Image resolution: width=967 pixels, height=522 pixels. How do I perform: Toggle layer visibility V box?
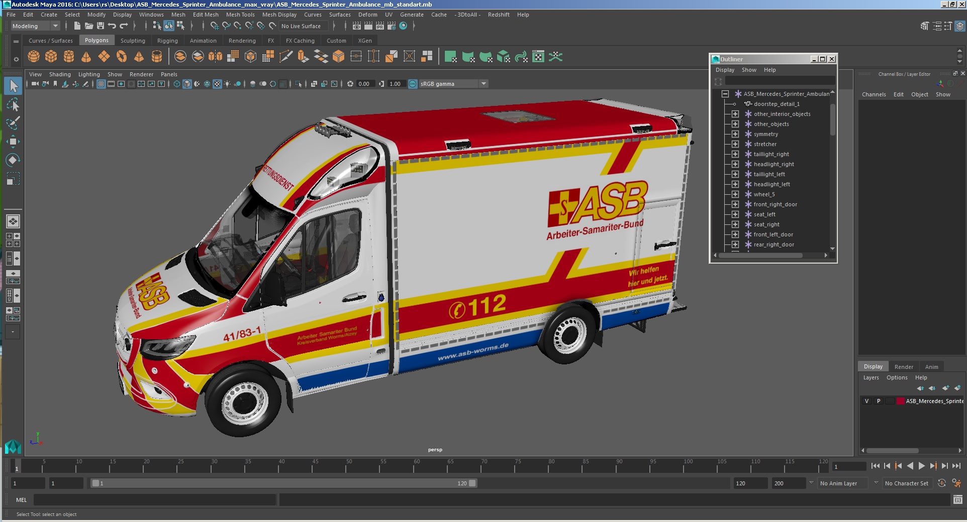pyautogui.click(x=866, y=401)
